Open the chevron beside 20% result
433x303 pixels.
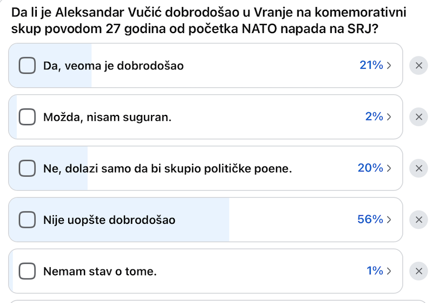[389, 168]
